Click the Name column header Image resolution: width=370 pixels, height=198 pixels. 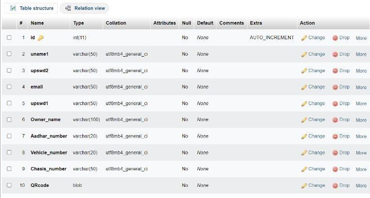coord(37,23)
